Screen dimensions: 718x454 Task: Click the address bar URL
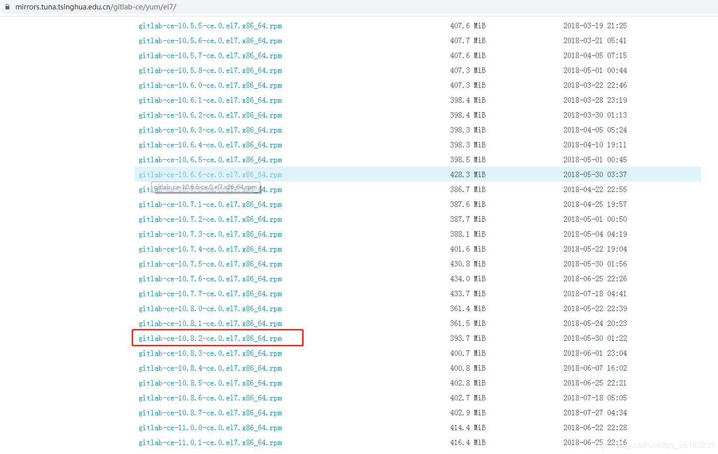point(95,7)
